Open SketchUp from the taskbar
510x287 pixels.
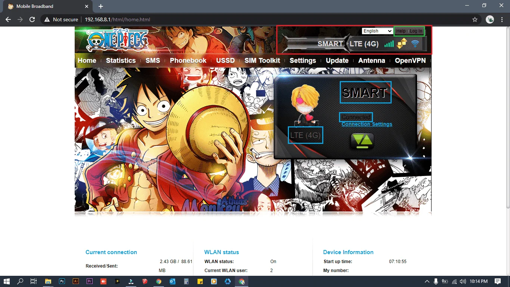(145, 281)
